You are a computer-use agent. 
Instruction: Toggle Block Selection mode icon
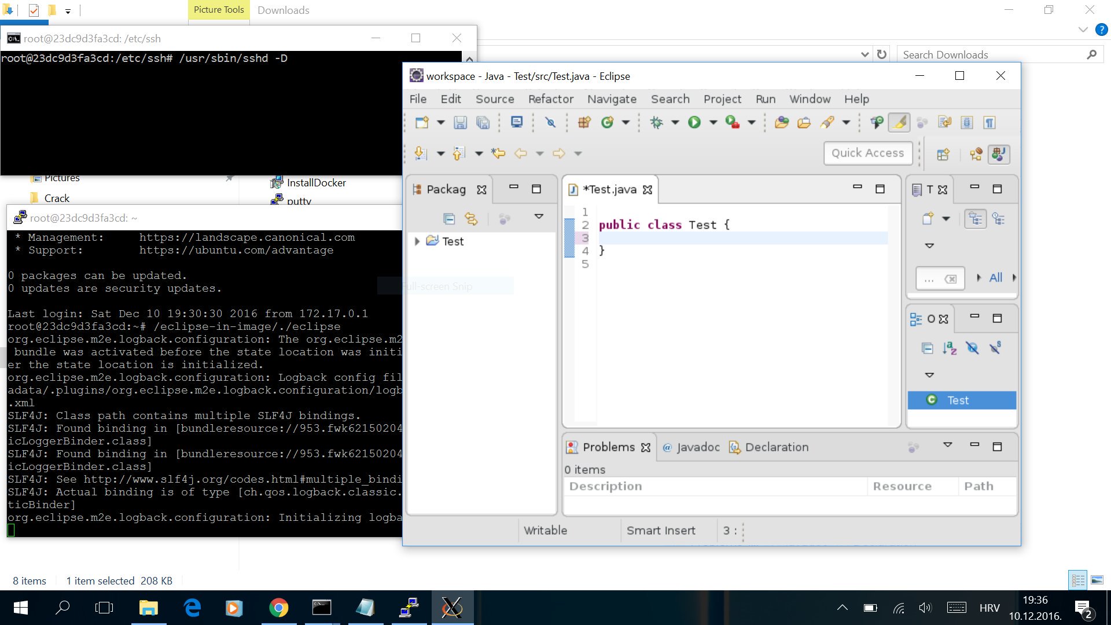point(967,122)
